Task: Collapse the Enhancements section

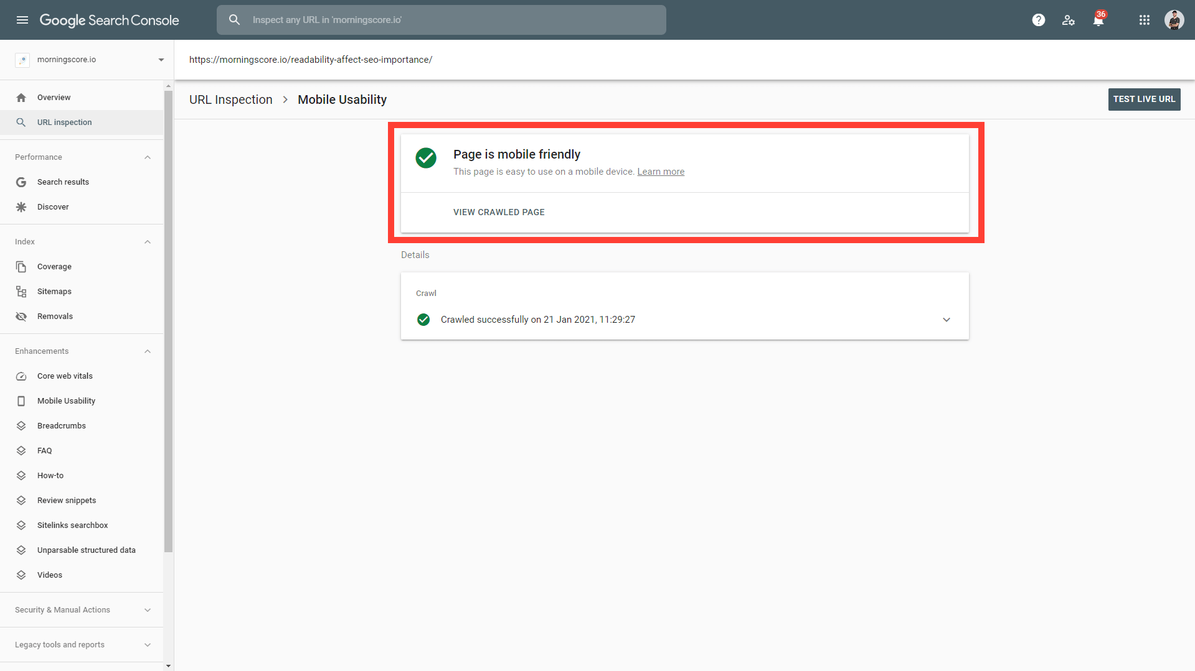Action: pyautogui.click(x=148, y=351)
